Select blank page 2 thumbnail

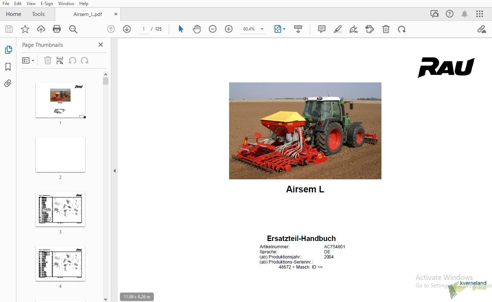click(60, 155)
